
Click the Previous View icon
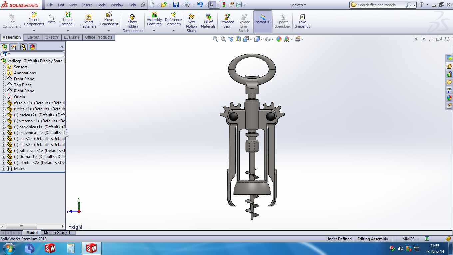click(231, 39)
